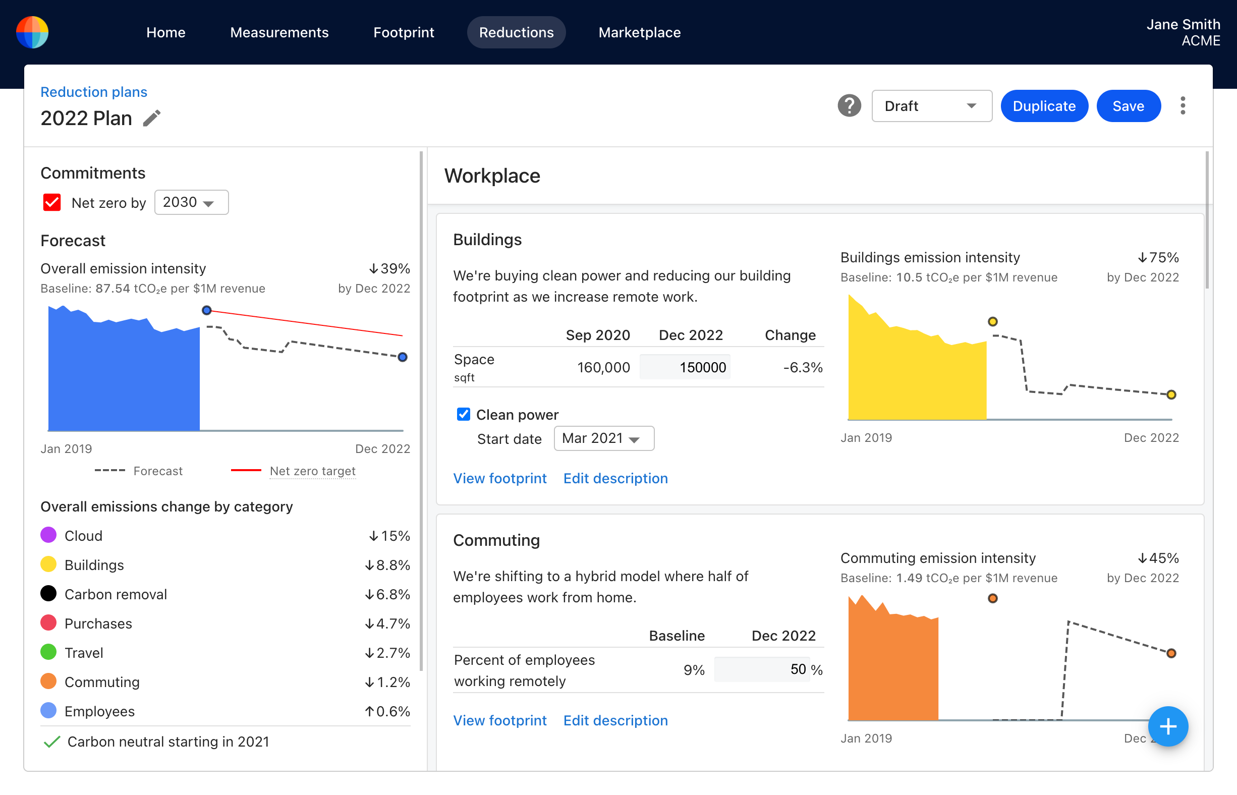Click the yellow Buildings category swatch
Image resolution: width=1237 pixels, height=795 pixels.
click(48, 564)
